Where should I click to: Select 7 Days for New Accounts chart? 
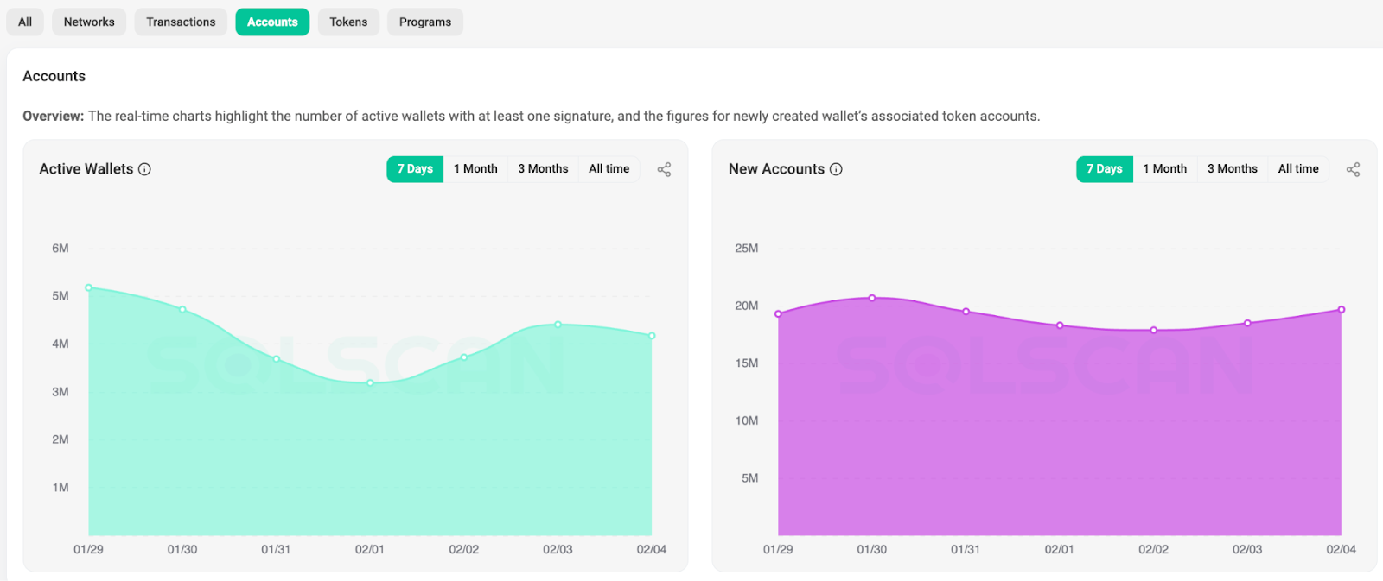coord(1104,169)
